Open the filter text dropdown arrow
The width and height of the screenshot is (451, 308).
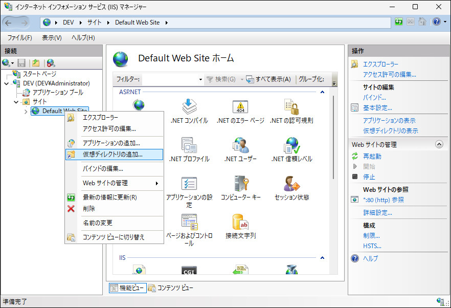tap(200, 79)
